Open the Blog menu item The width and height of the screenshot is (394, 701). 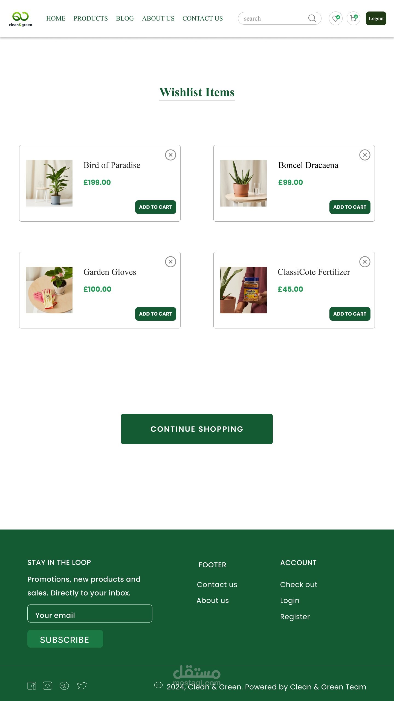[x=125, y=18]
